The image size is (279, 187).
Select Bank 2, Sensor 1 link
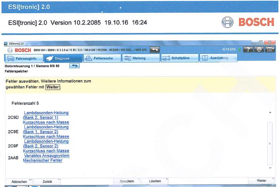point(40,117)
